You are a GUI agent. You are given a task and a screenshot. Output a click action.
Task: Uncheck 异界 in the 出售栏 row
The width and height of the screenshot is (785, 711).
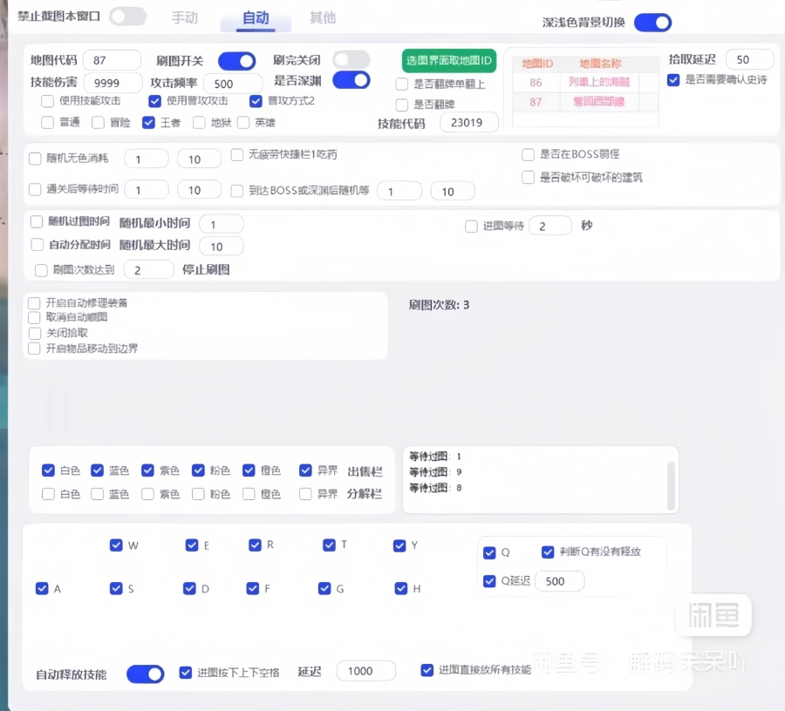click(x=305, y=471)
